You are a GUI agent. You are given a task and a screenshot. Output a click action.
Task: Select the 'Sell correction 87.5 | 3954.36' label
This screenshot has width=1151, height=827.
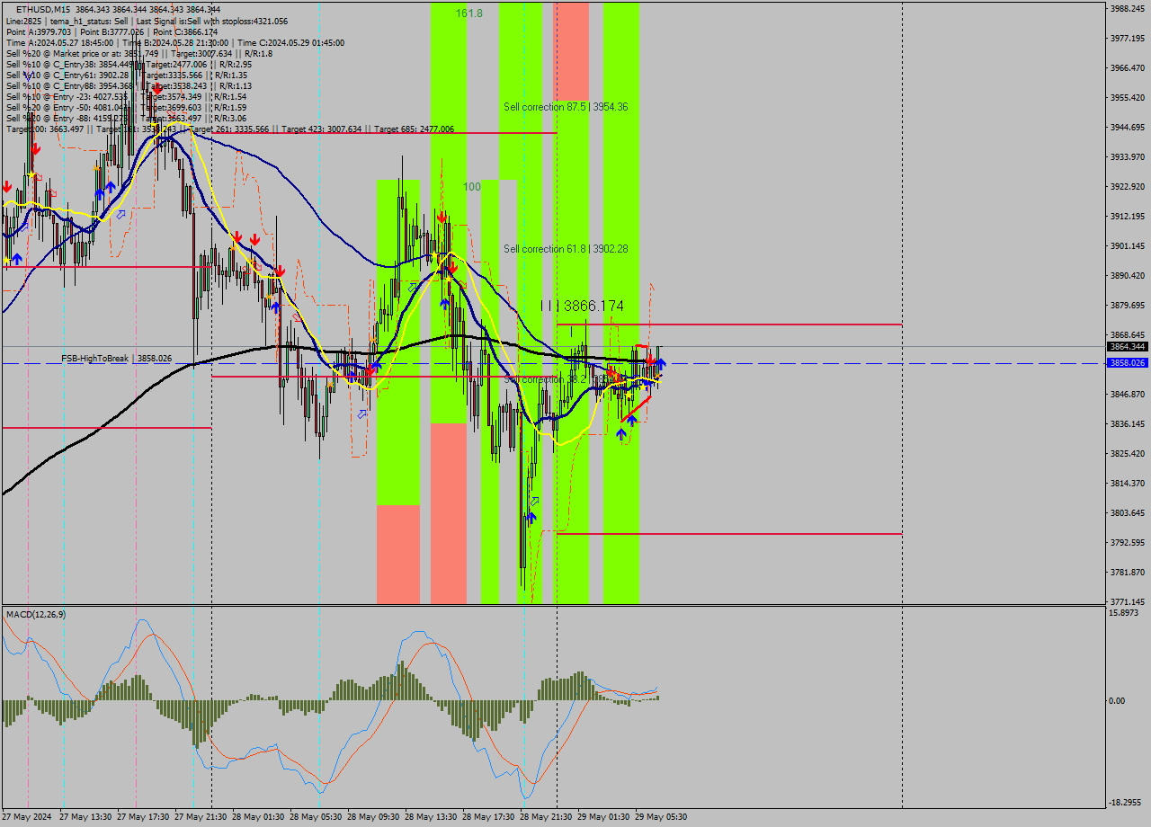(566, 107)
